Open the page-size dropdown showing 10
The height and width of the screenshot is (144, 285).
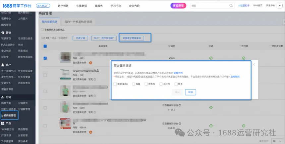pyautogui.click(x=277, y=141)
